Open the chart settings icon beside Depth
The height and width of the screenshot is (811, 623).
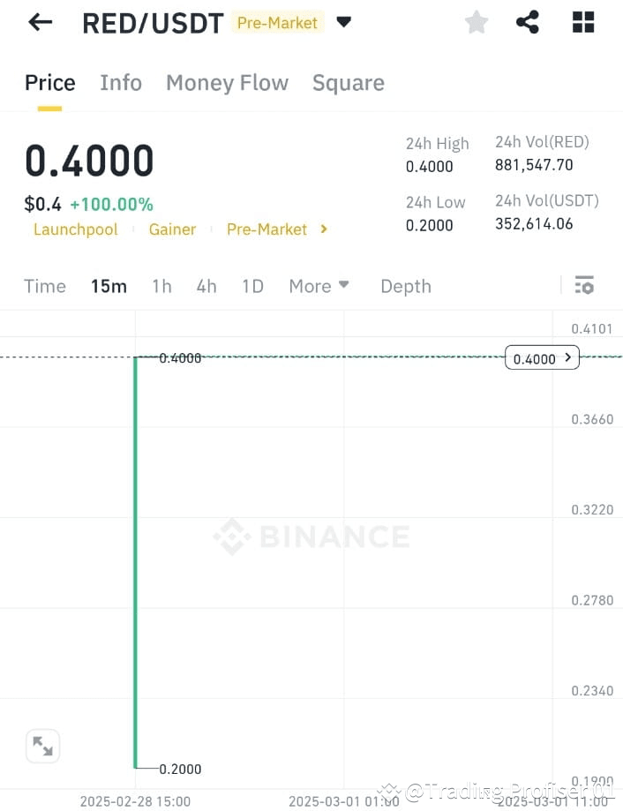[584, 285]
